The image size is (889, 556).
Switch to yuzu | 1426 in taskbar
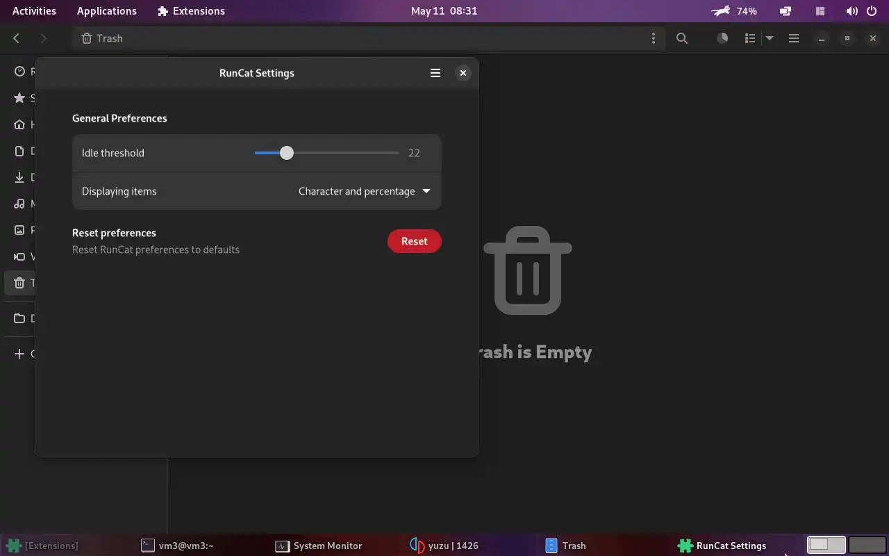444,546
